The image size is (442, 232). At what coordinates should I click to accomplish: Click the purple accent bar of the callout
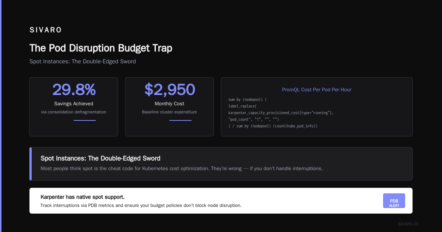point(31,164)
